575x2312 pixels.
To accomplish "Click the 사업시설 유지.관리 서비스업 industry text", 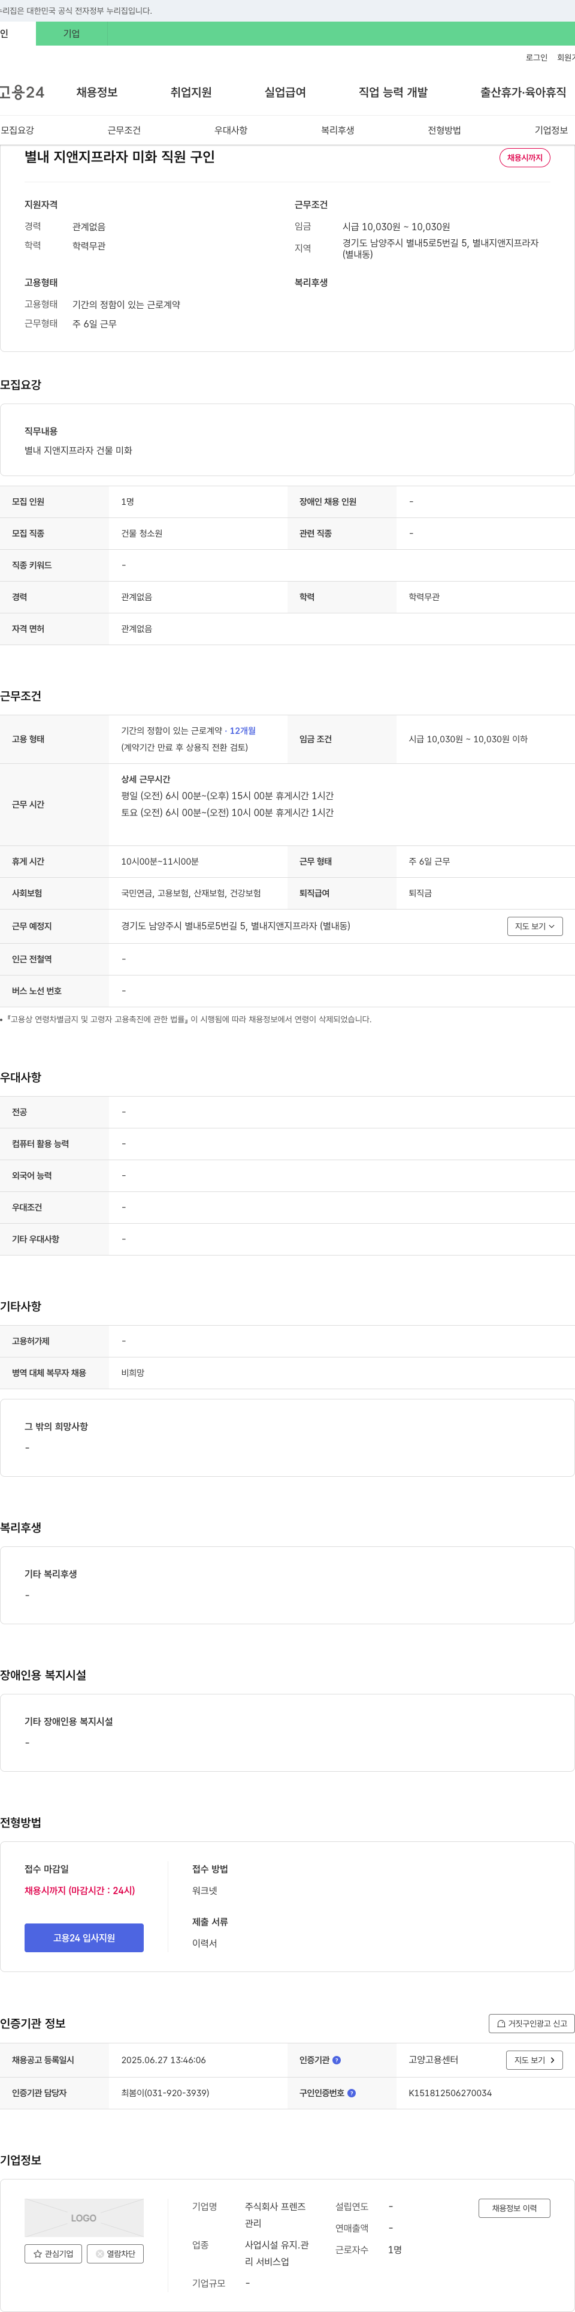I will click(x=277, y=2254).
